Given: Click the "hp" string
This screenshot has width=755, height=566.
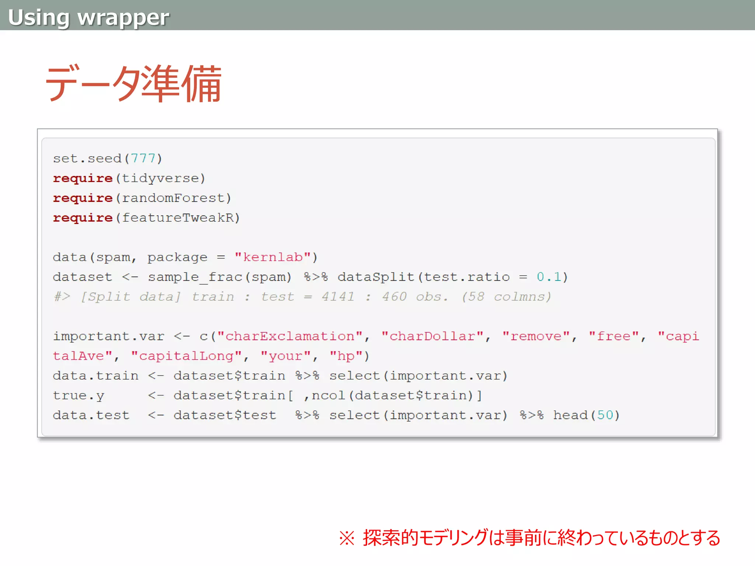Looking at the screenshot, I should [x=346, y=356].
